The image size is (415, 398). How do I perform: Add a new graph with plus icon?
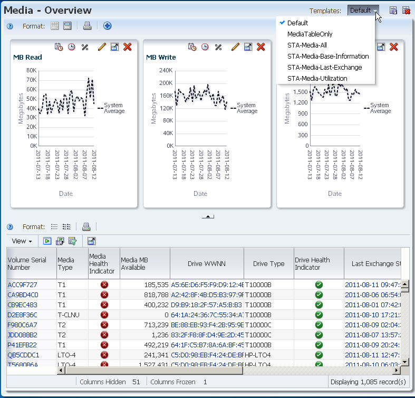(107, 26)
